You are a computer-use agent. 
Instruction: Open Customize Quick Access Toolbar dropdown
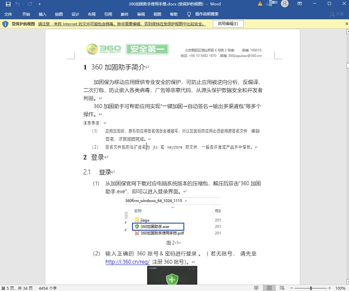[39, 4]
